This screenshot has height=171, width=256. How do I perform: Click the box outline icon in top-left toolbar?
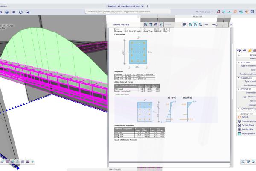pos(20,12)
